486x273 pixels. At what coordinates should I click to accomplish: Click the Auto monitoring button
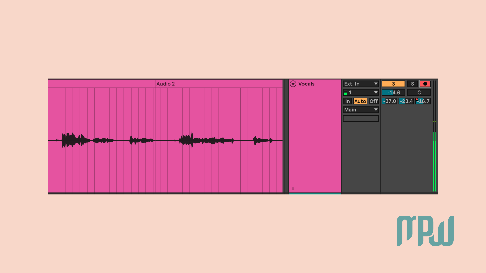[360, 101]
